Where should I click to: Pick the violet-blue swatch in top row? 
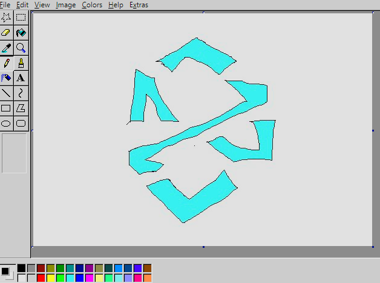tap(137, 268)
